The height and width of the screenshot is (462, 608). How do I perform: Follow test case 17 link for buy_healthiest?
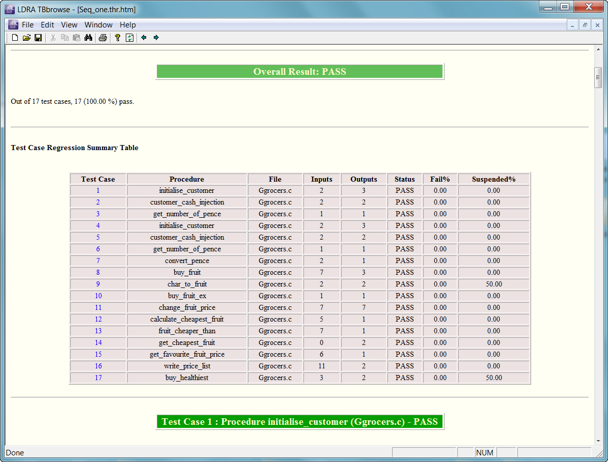(x=98, y=378)
